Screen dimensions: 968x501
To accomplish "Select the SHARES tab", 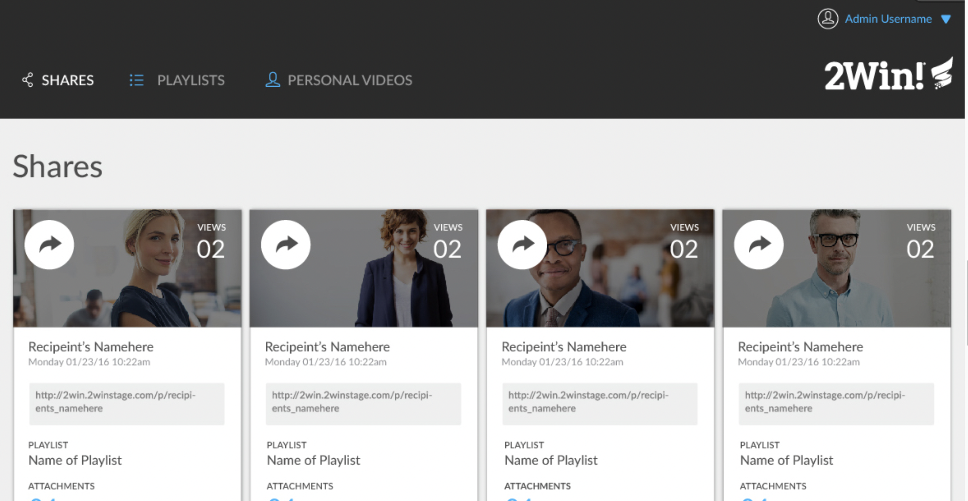I will pos(68,80).
